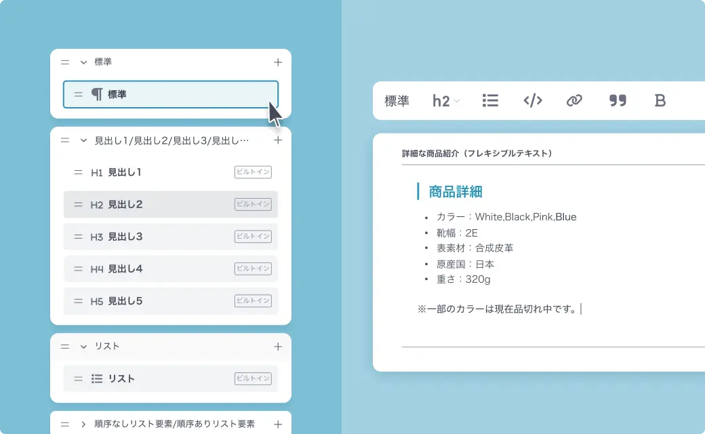The image size is (705, 434).
Task: Click plus icon in 標準 group header
Action: [x=277, y=62]
